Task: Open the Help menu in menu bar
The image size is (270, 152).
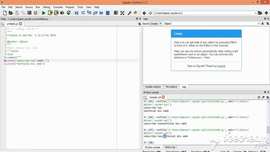Action: pyautogui.click(x=97, y=7)
